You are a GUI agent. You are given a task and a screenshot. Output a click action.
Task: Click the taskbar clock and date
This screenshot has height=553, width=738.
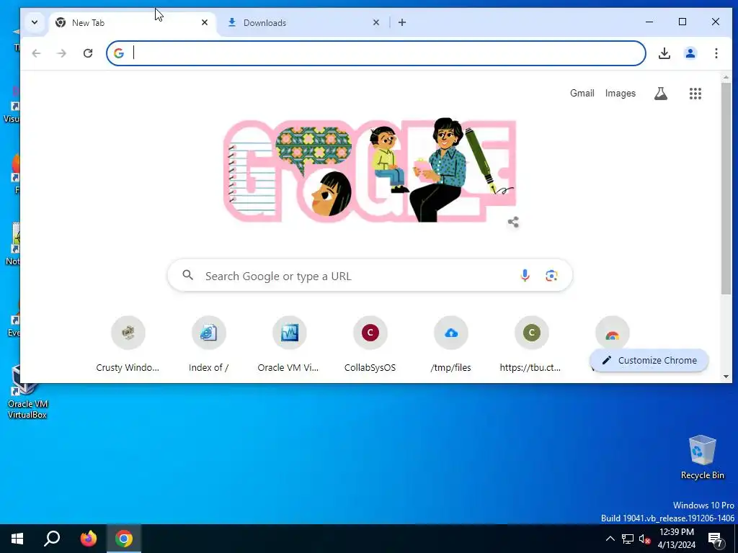coord(676,539)
